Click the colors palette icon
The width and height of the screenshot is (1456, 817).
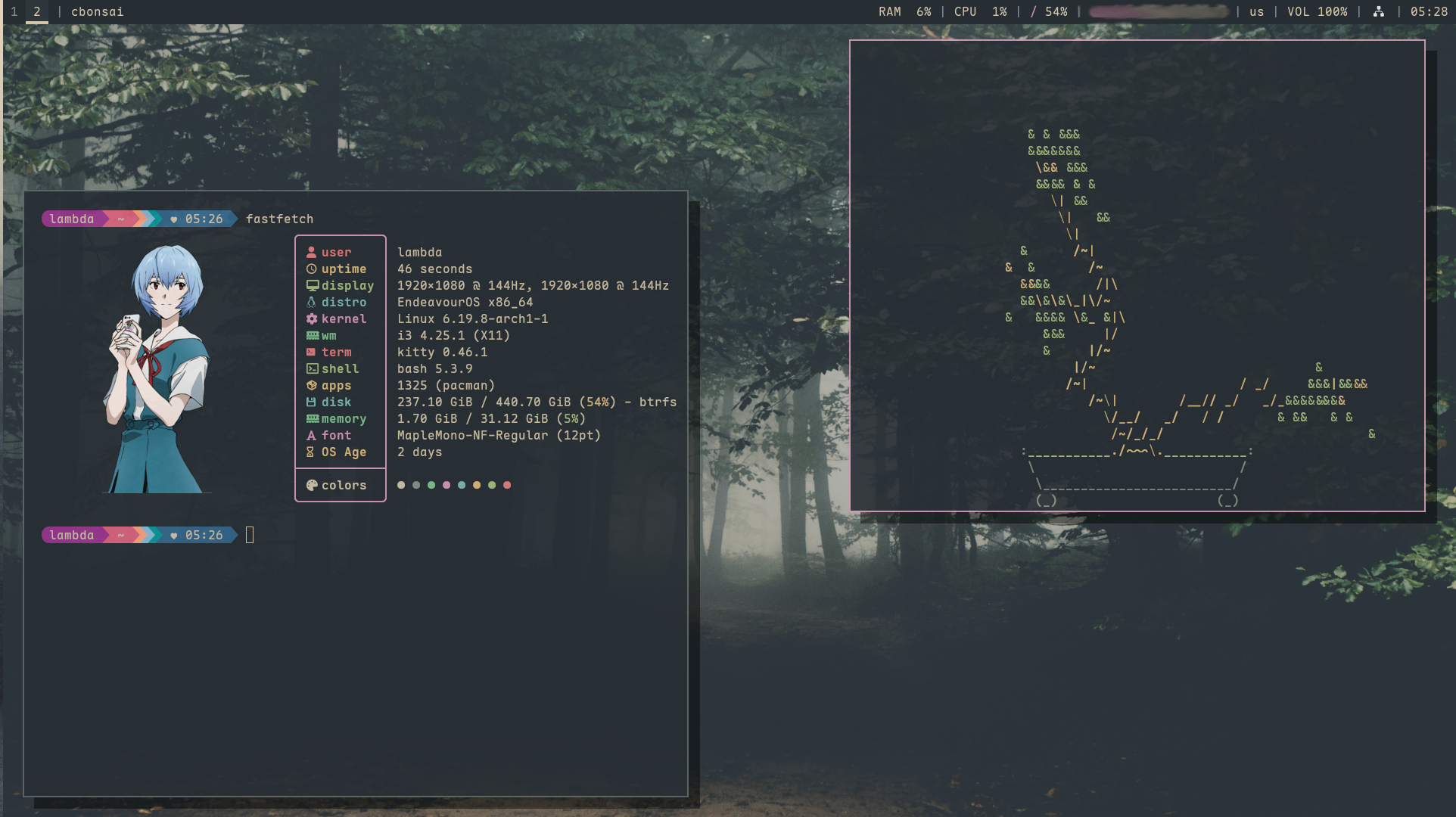[311, 486]
